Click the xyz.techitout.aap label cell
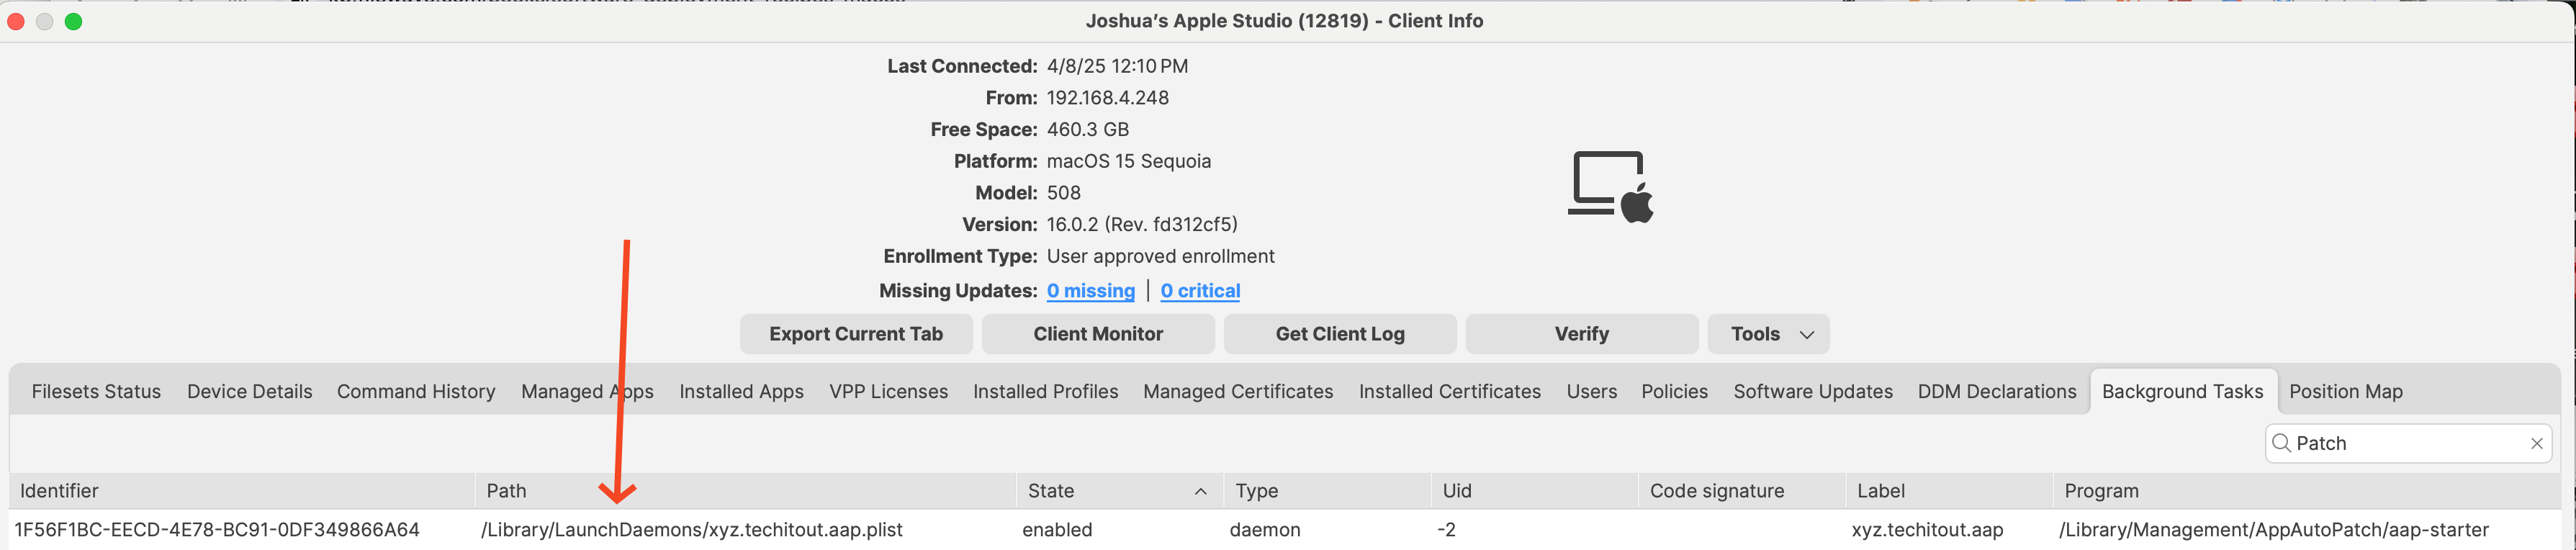2576x550 pixels. [x=1927, y=530]
